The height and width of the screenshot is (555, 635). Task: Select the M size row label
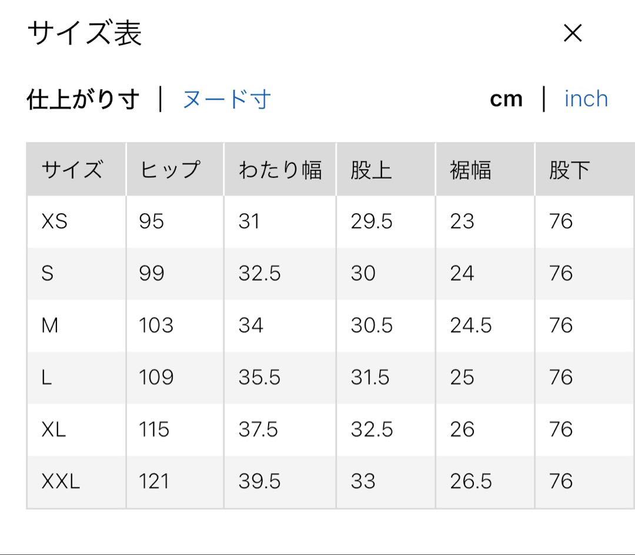tap(50, 325)
